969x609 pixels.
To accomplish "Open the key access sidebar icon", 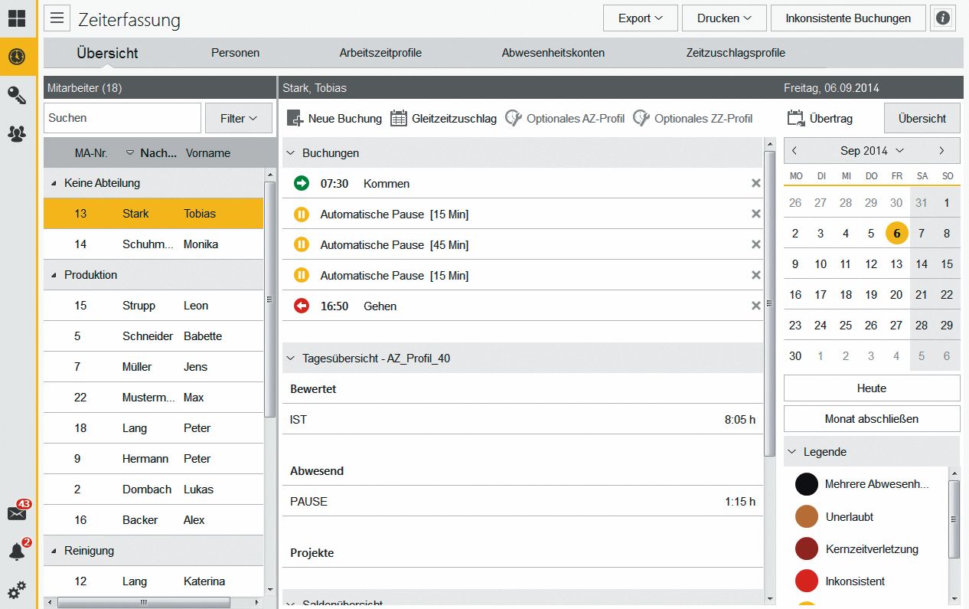I will point(17,95).
